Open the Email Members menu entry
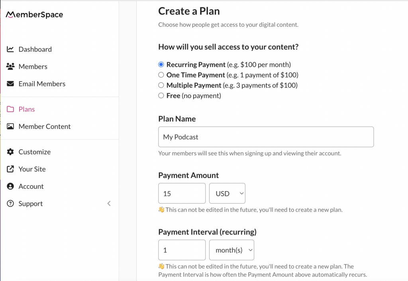The image size is (408, 281). point(42,84)
